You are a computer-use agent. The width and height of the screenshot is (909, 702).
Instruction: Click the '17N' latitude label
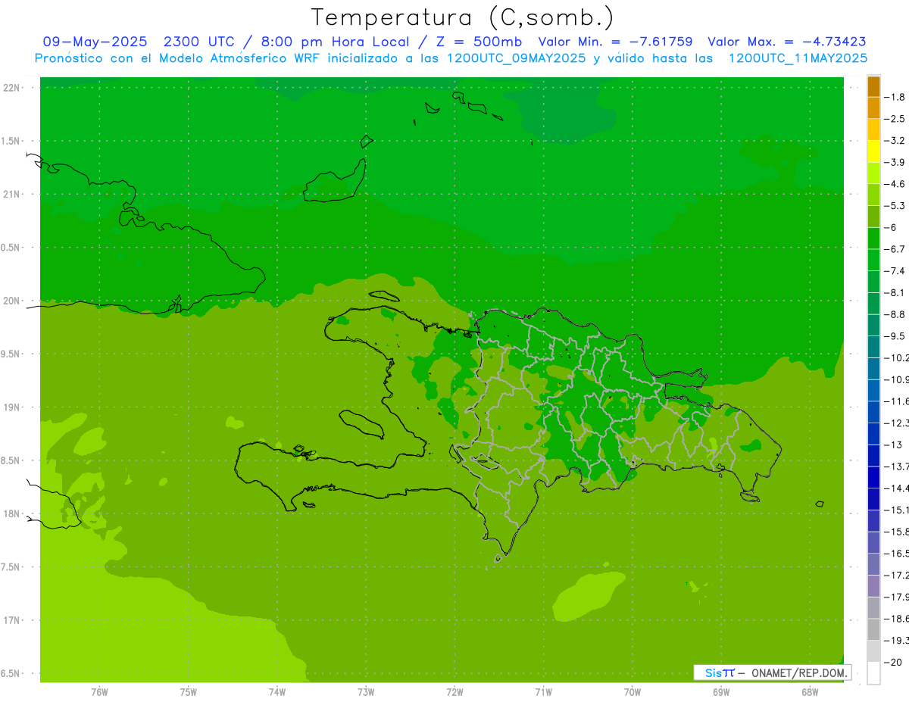click(13, 620)
